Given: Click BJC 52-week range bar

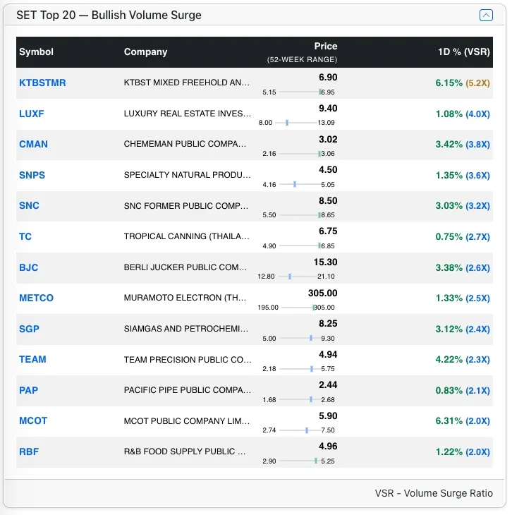Looking at the screenshot, I should pyautogui.click(x=298, y=277).
